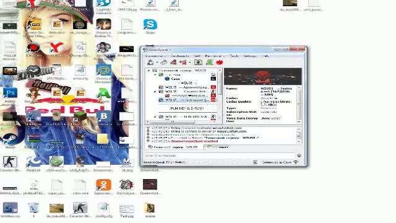Open the Skype desktop shortcut

[x=150, y=26]
